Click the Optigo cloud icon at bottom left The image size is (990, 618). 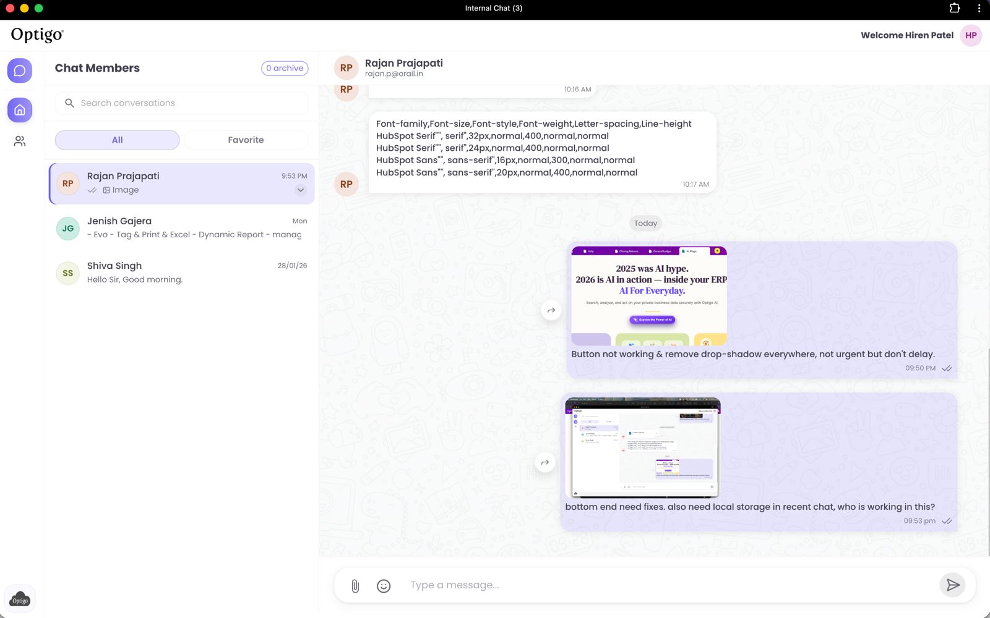click(x=20, y=599)
